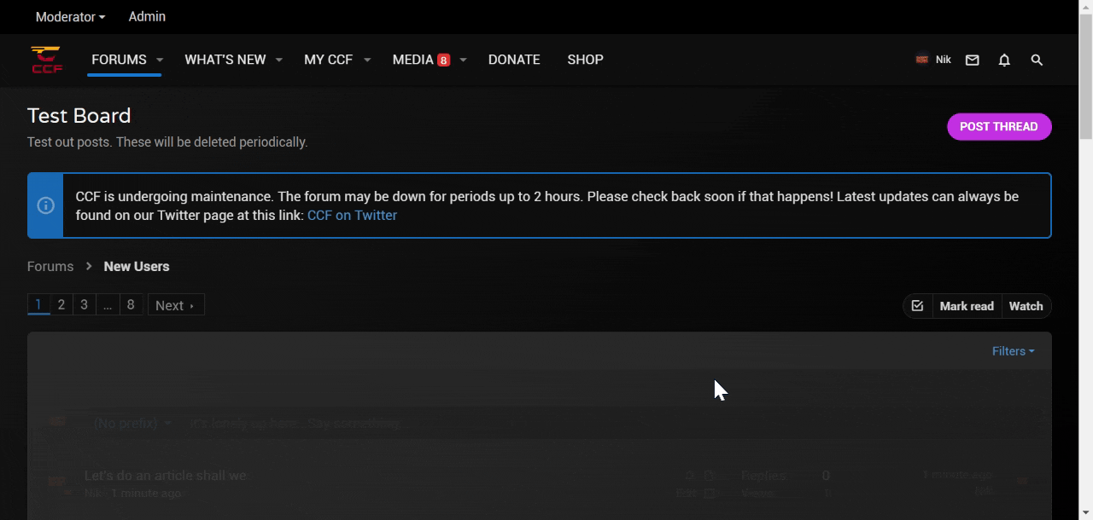Open the inbox envelope icon
Image resolution: width=1093 pixels, height=520 pixels.
point(972,60)
